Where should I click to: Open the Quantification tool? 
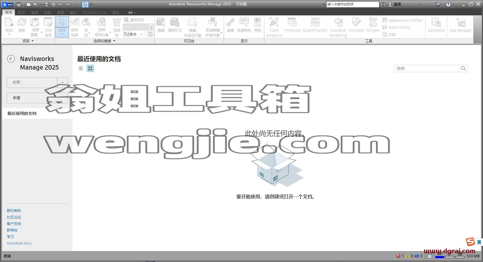point(315,25)
